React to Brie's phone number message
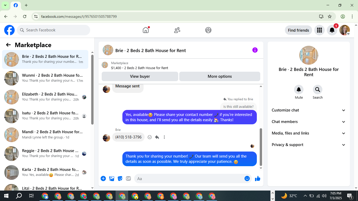Image resolution: width=358 pixels, height=201 pixels. (150, 137)
